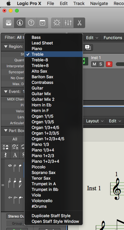Open the Library inbox icon
This screenshot has width=124, height=230.
point(9,23)
